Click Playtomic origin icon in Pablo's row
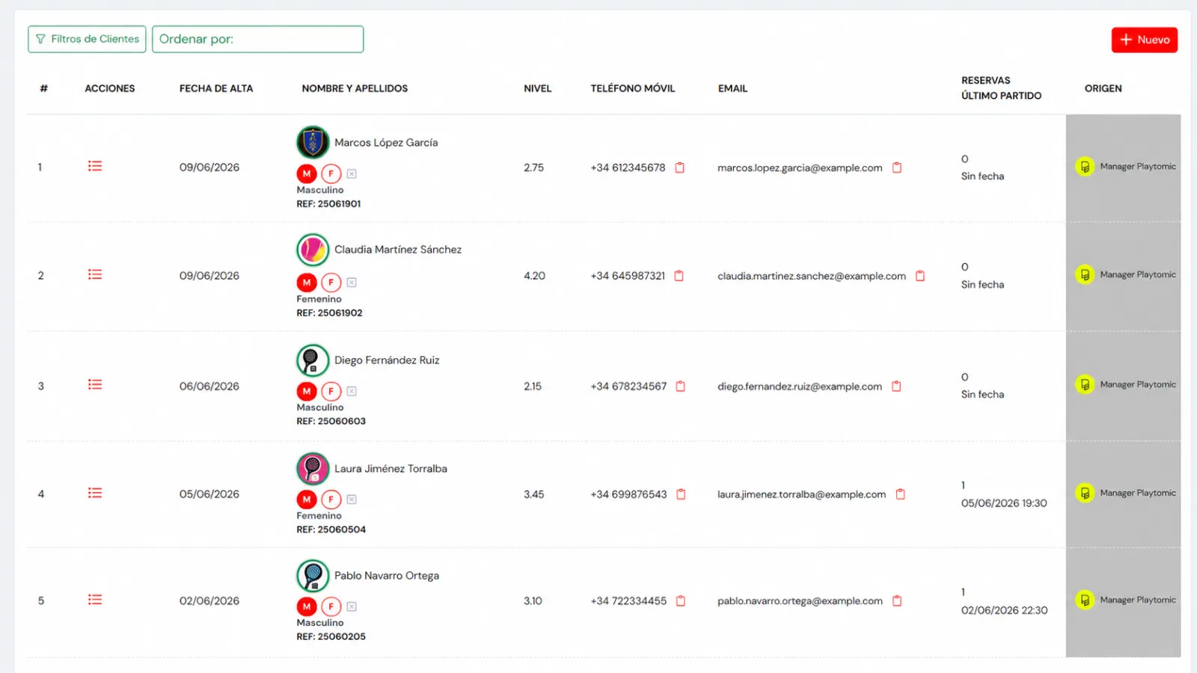The height and width of the screenshot is (673, 1197). point(1085,600)
